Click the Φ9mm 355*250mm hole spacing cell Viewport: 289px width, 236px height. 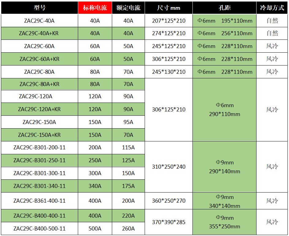coord(225,222)
